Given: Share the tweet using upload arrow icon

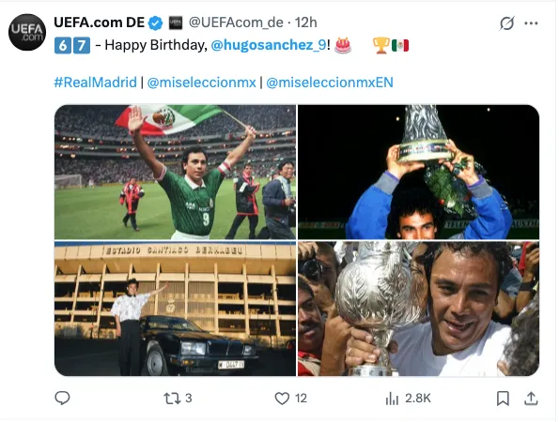Looking at the screenshot, I should [x=531, y=399].
